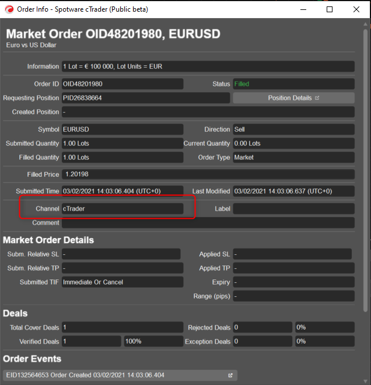Open the Position Details button
Image resolution: width=371 pixels, height=385 pixels.
pyautogui.click(x=293, y=98)
